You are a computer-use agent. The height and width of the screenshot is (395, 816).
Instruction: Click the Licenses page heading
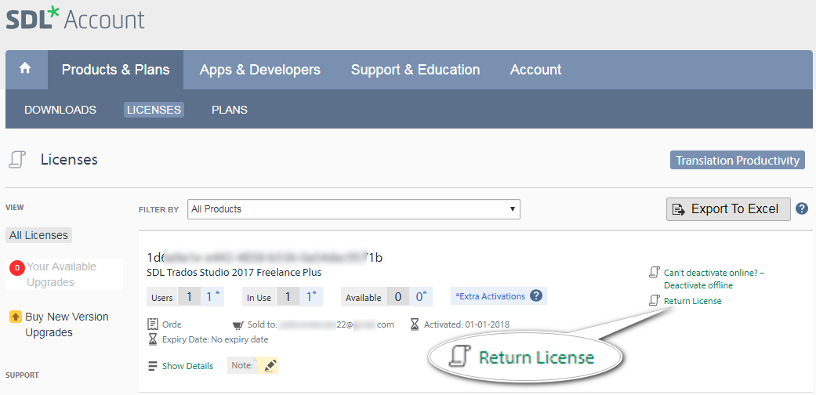pos(69,160)
